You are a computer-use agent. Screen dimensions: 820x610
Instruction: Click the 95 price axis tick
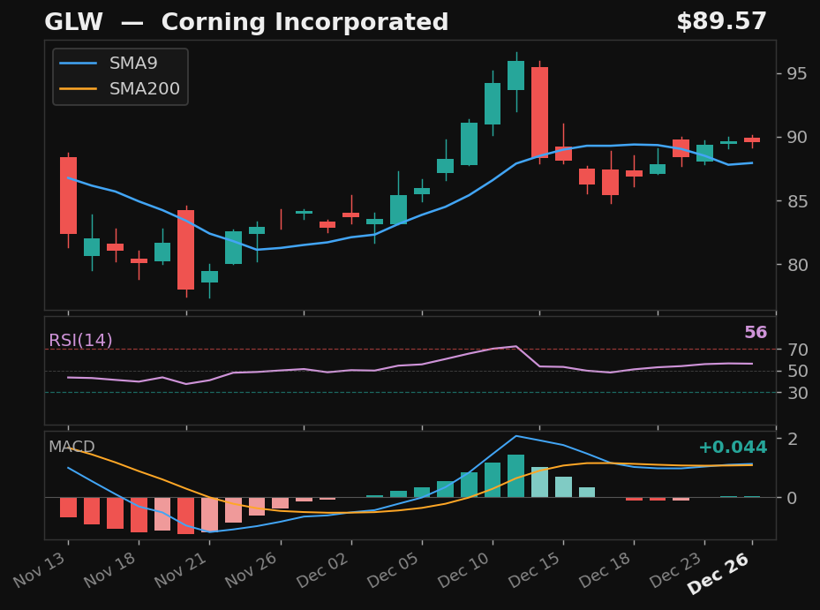point(796,73)
